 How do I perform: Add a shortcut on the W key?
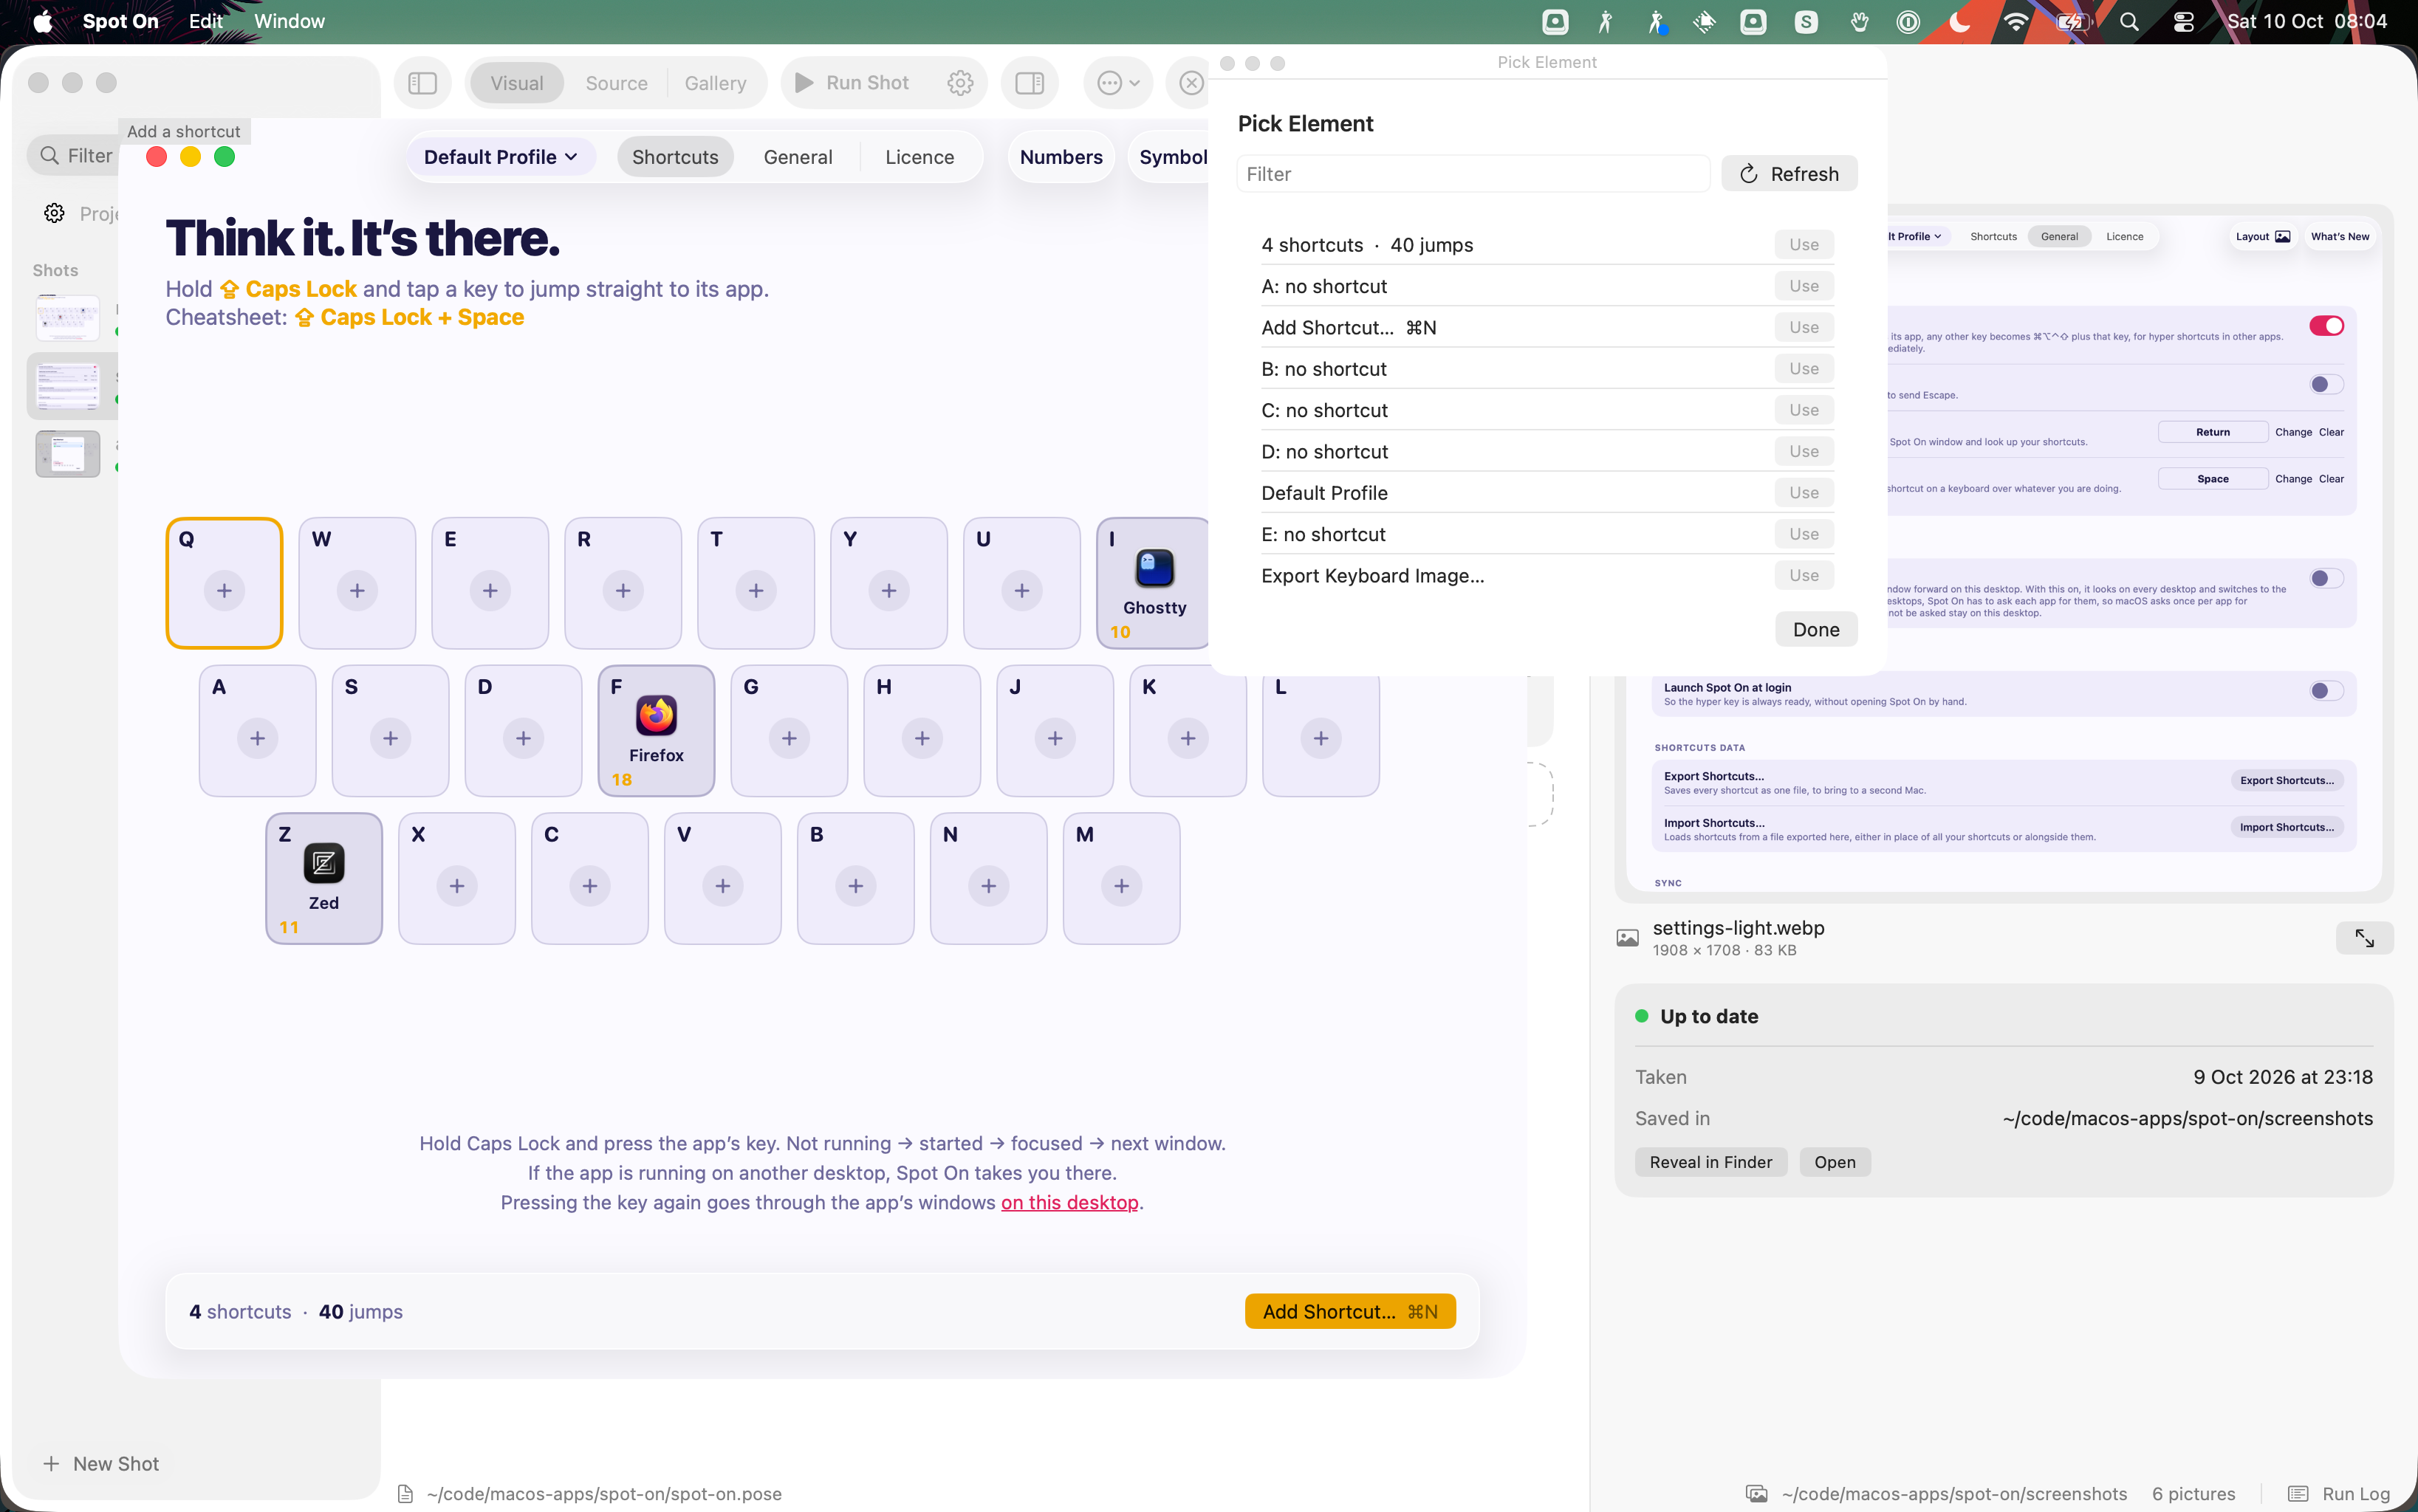(x=357, y=590)
